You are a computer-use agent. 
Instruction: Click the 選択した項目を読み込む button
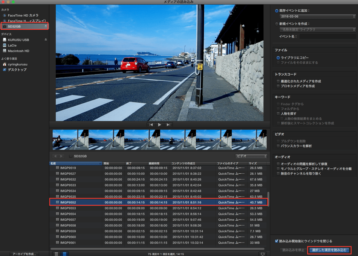coord(329,250)
